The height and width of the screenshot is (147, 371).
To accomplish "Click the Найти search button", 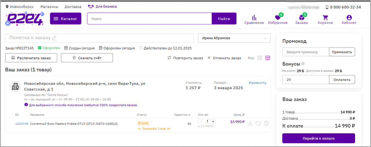I will pos(224,19).
